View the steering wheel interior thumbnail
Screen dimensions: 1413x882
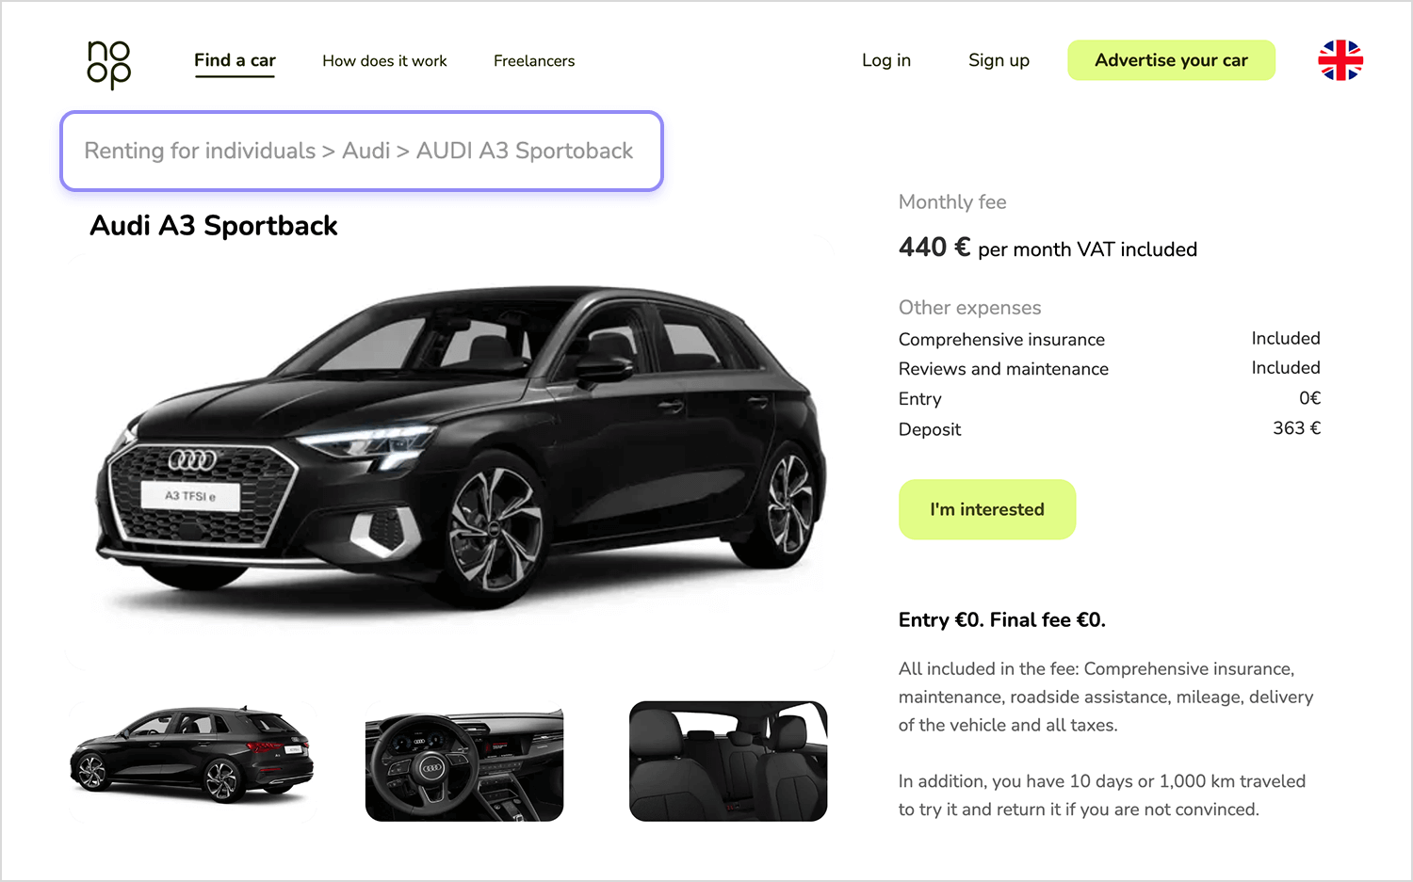point(464,761)
